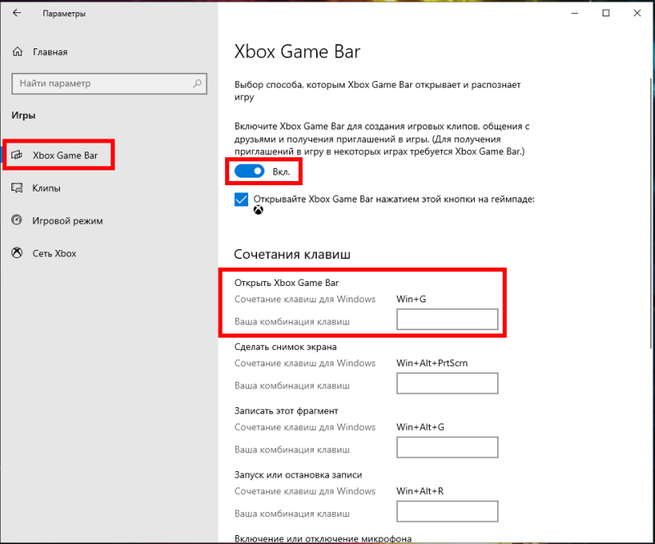Click the Win+Alt+R shortcut text

point(420,491)
